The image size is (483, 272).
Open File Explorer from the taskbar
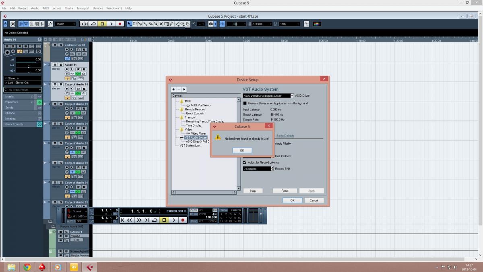point(11,267)
